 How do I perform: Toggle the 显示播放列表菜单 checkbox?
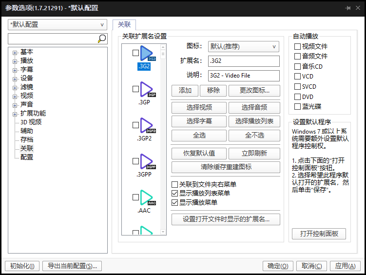tap(175, 194)
